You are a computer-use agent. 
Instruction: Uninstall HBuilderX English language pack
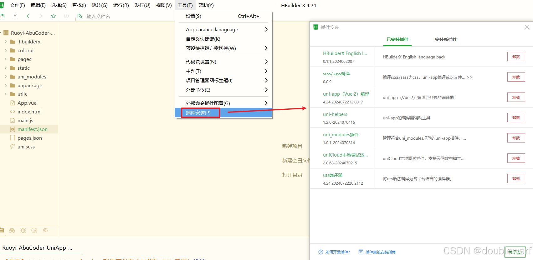pos(516,57)
